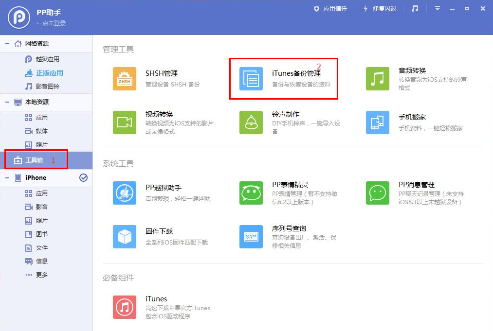Open the 序列号查询 SN icon
This screenshot has width=493, height=331.
tap(251, 237)
